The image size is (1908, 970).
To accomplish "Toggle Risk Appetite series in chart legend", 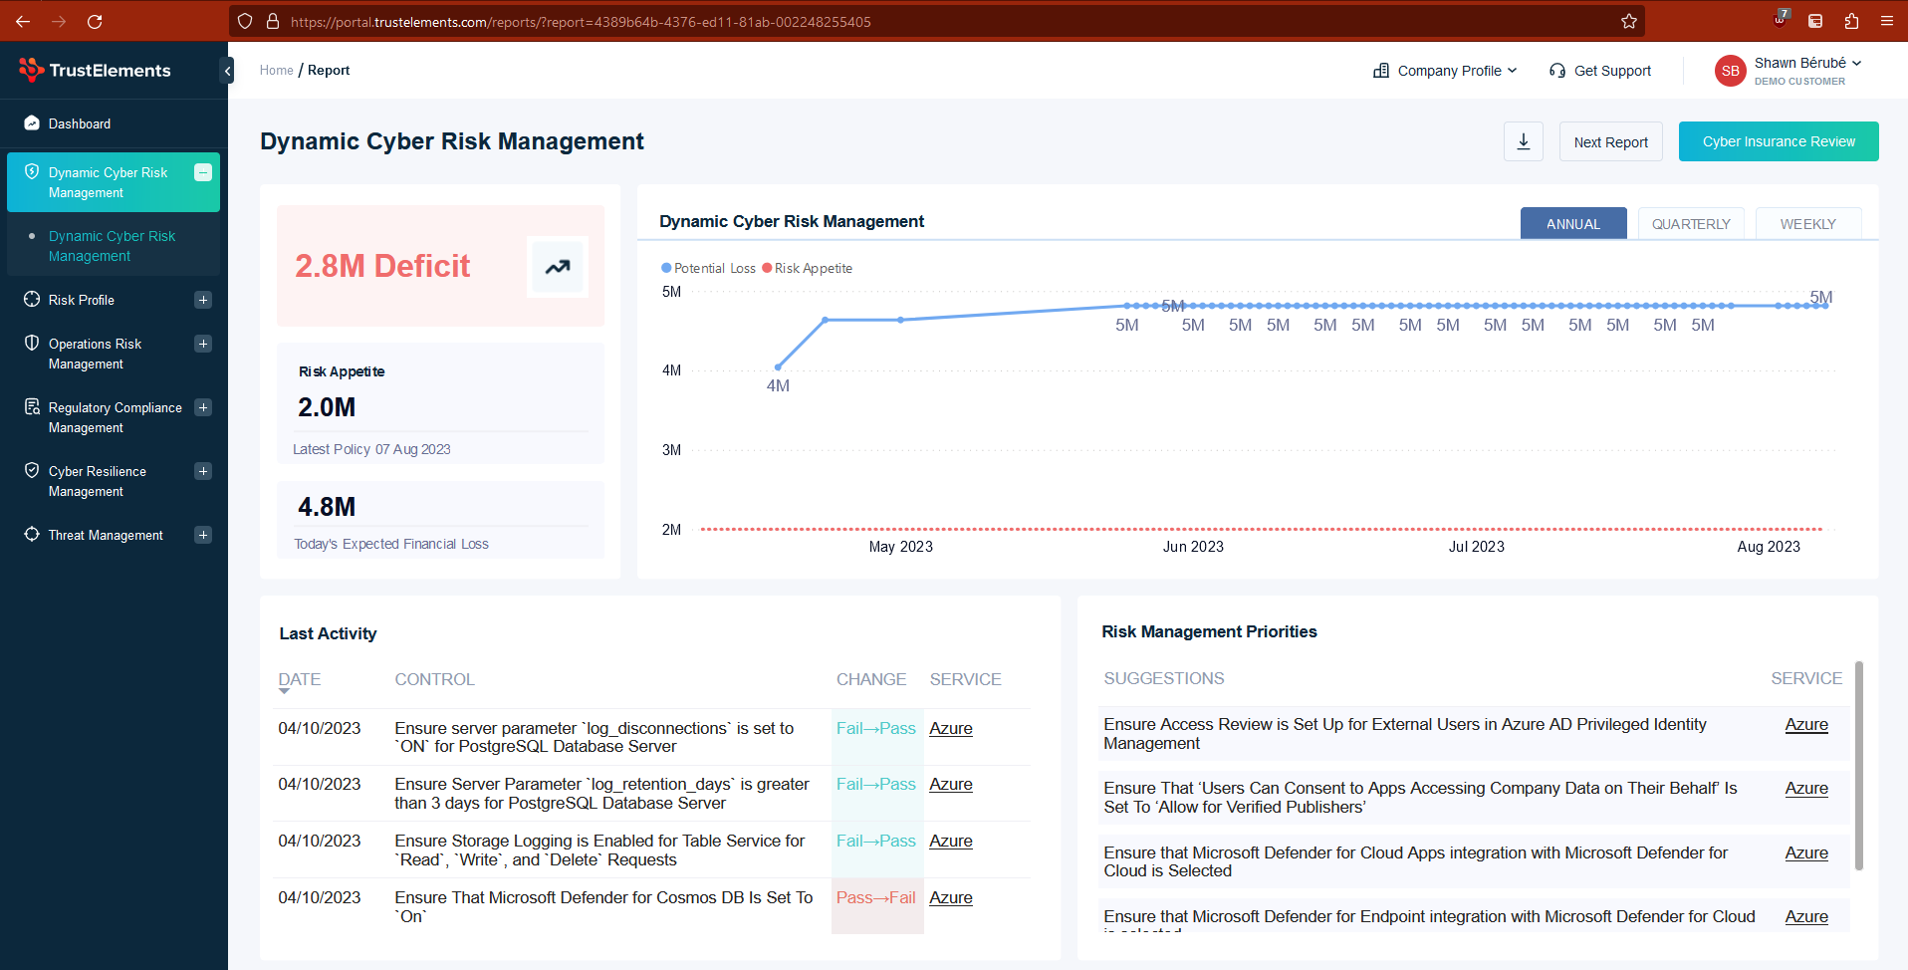I will pyautogui.click(x=808, y=268).
